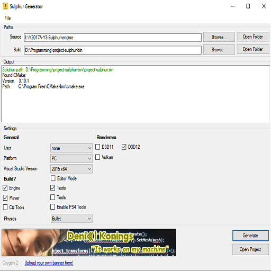Click the Source path input field

pyautogui.click(x=113, y=38)
